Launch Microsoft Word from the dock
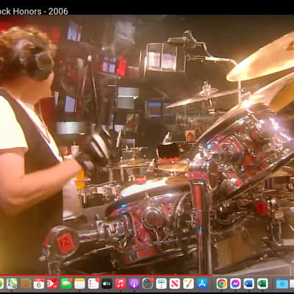This screenshot has width=294, height=294. (x=249, y=284)
